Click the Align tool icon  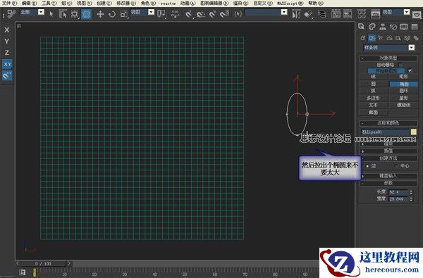coord(308,14)
